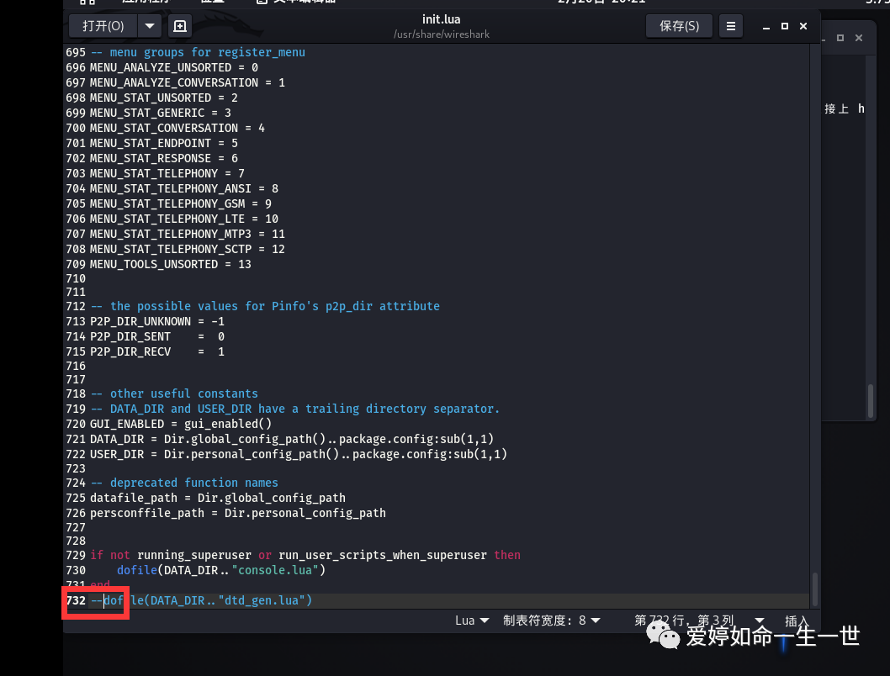The image size is (890, 676).
Task: Click the line GUI_ENABLED = gui_enabled()
Action: 181,424
